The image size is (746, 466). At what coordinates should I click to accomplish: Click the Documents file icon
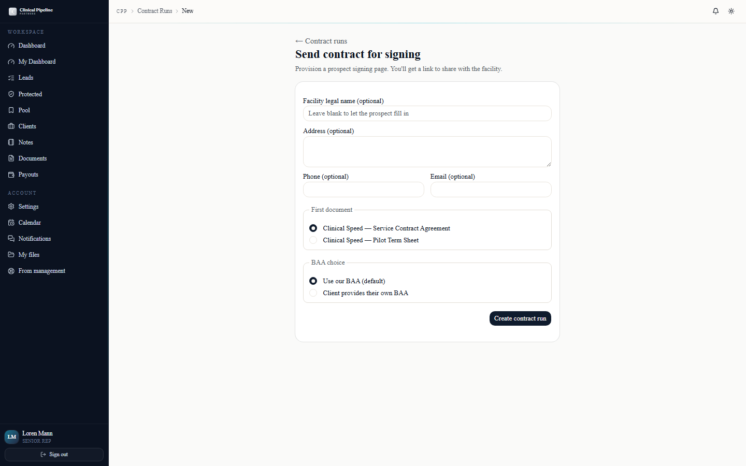point(11,158)
